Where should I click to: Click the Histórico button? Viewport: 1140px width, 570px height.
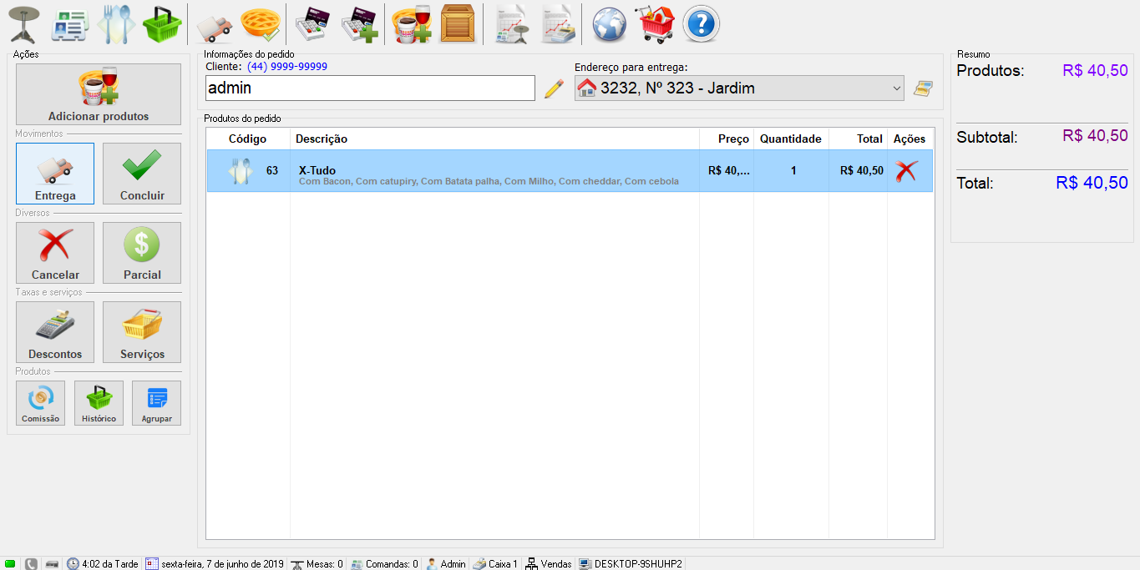click(x=99, y=403)
